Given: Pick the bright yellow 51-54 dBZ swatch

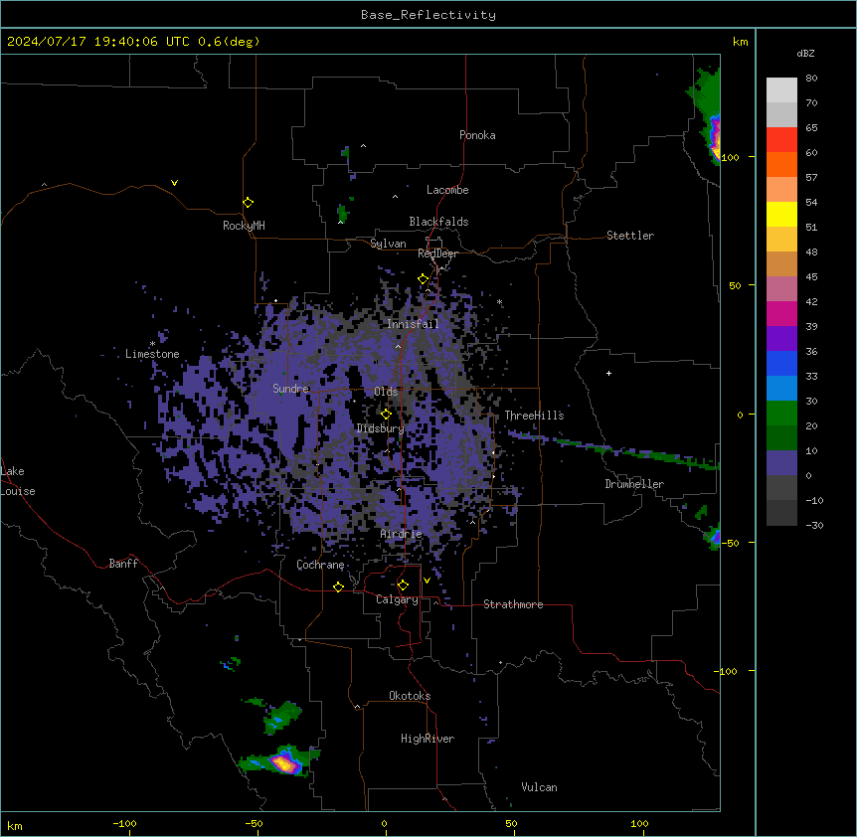Looking at the screenshot, I should pos(781,214).
